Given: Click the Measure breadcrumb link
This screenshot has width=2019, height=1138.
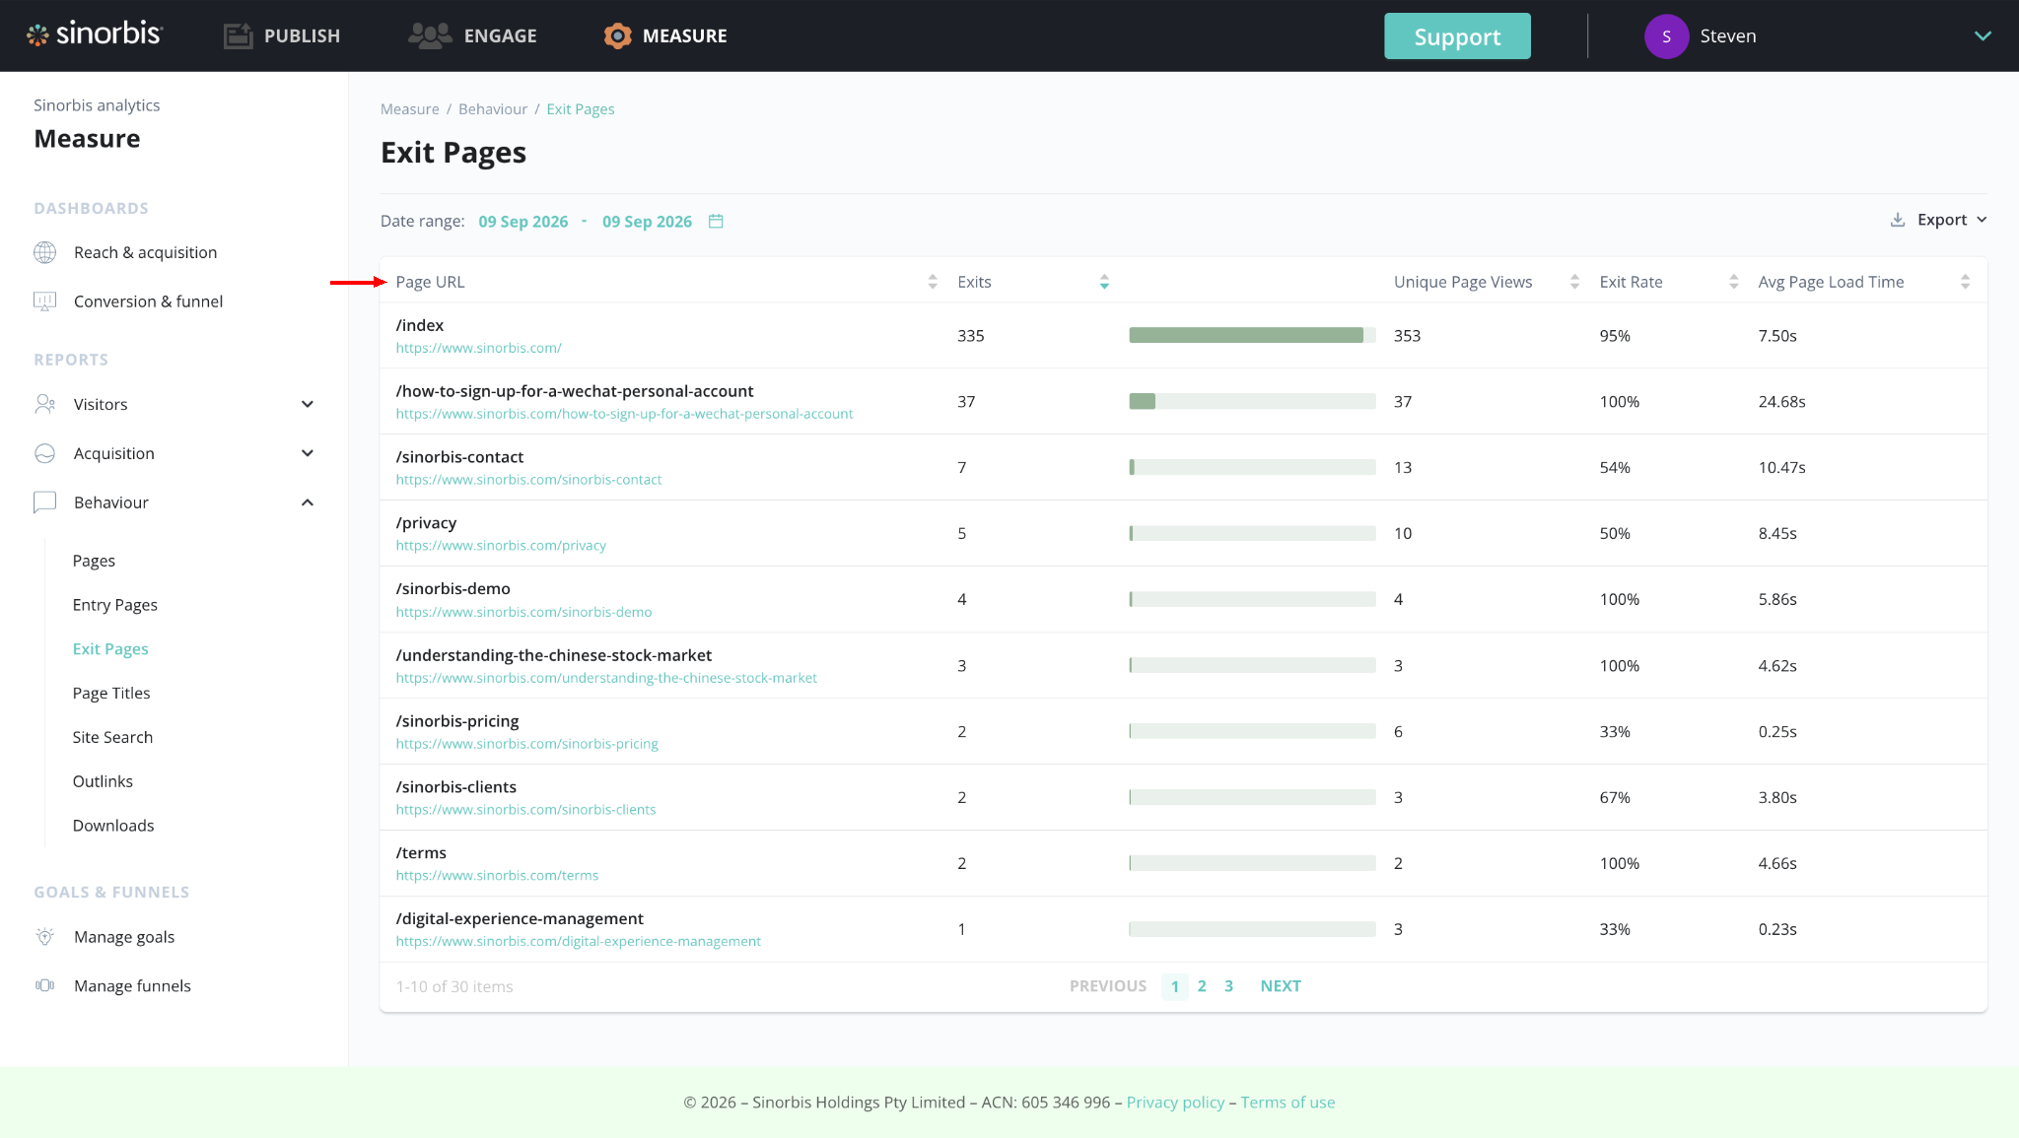Looking at the screenshot, I should coord(410,109).
